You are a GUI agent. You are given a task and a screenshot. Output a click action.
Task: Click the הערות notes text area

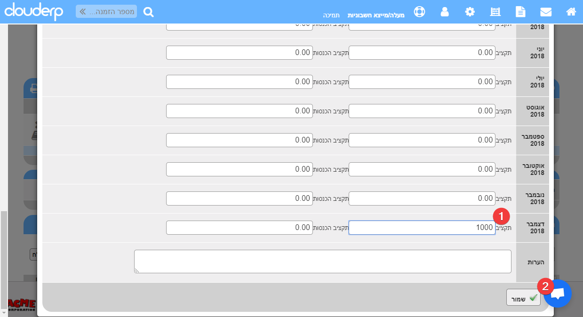(x=323, y=262)
